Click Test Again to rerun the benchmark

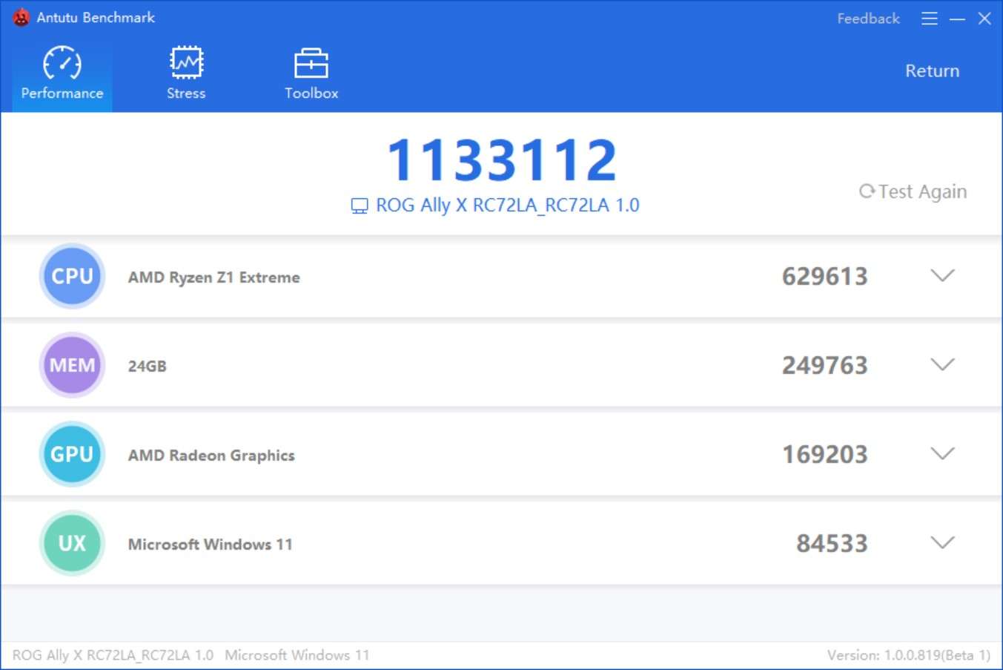click(913, 191)
